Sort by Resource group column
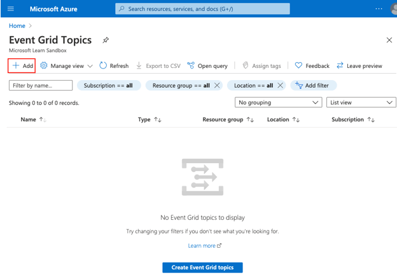 click(x=228, y=119)
